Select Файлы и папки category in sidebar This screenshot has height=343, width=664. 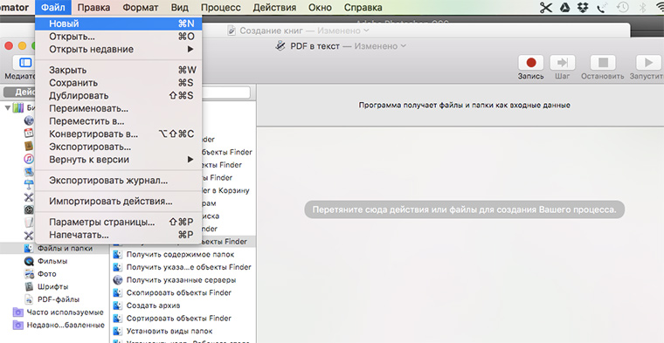[x=54, y=248]
